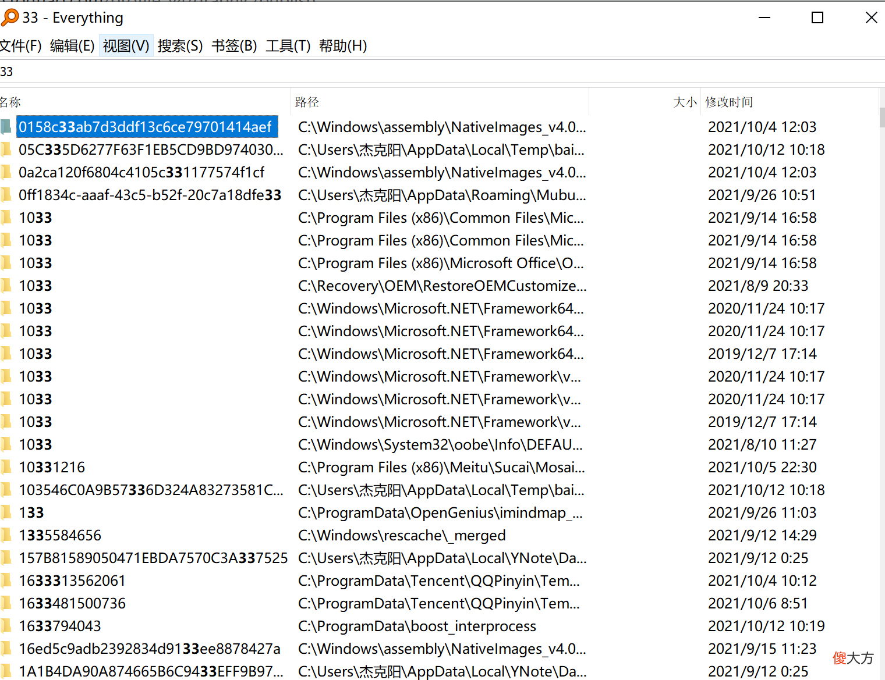Select folder 16ed5c9adb2392834d9133ee8878427a
The height and width of the screenshot is (680, 885).
click(150, 649)
